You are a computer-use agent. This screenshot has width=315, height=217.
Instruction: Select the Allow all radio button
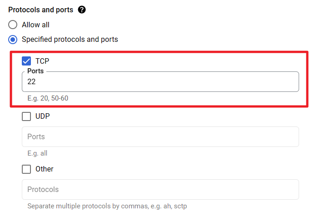pyautogui.click(x=13, y=25)
